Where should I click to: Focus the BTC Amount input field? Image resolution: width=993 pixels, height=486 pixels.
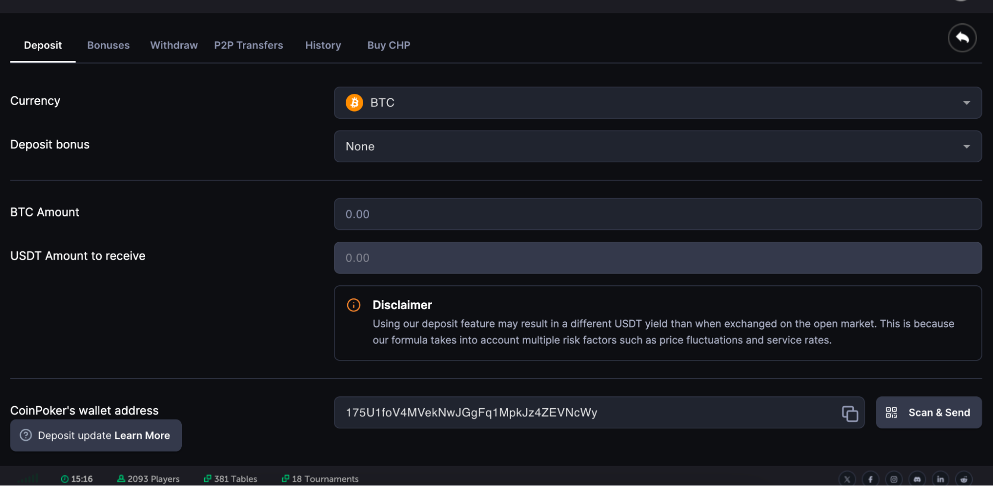(x=658, y=214)
